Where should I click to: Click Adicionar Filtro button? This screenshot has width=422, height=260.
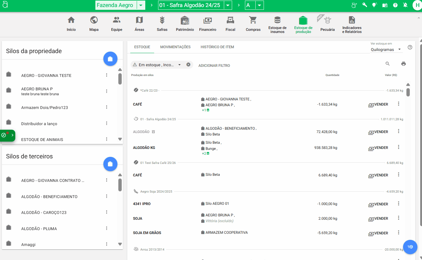(x=214, y=66)
